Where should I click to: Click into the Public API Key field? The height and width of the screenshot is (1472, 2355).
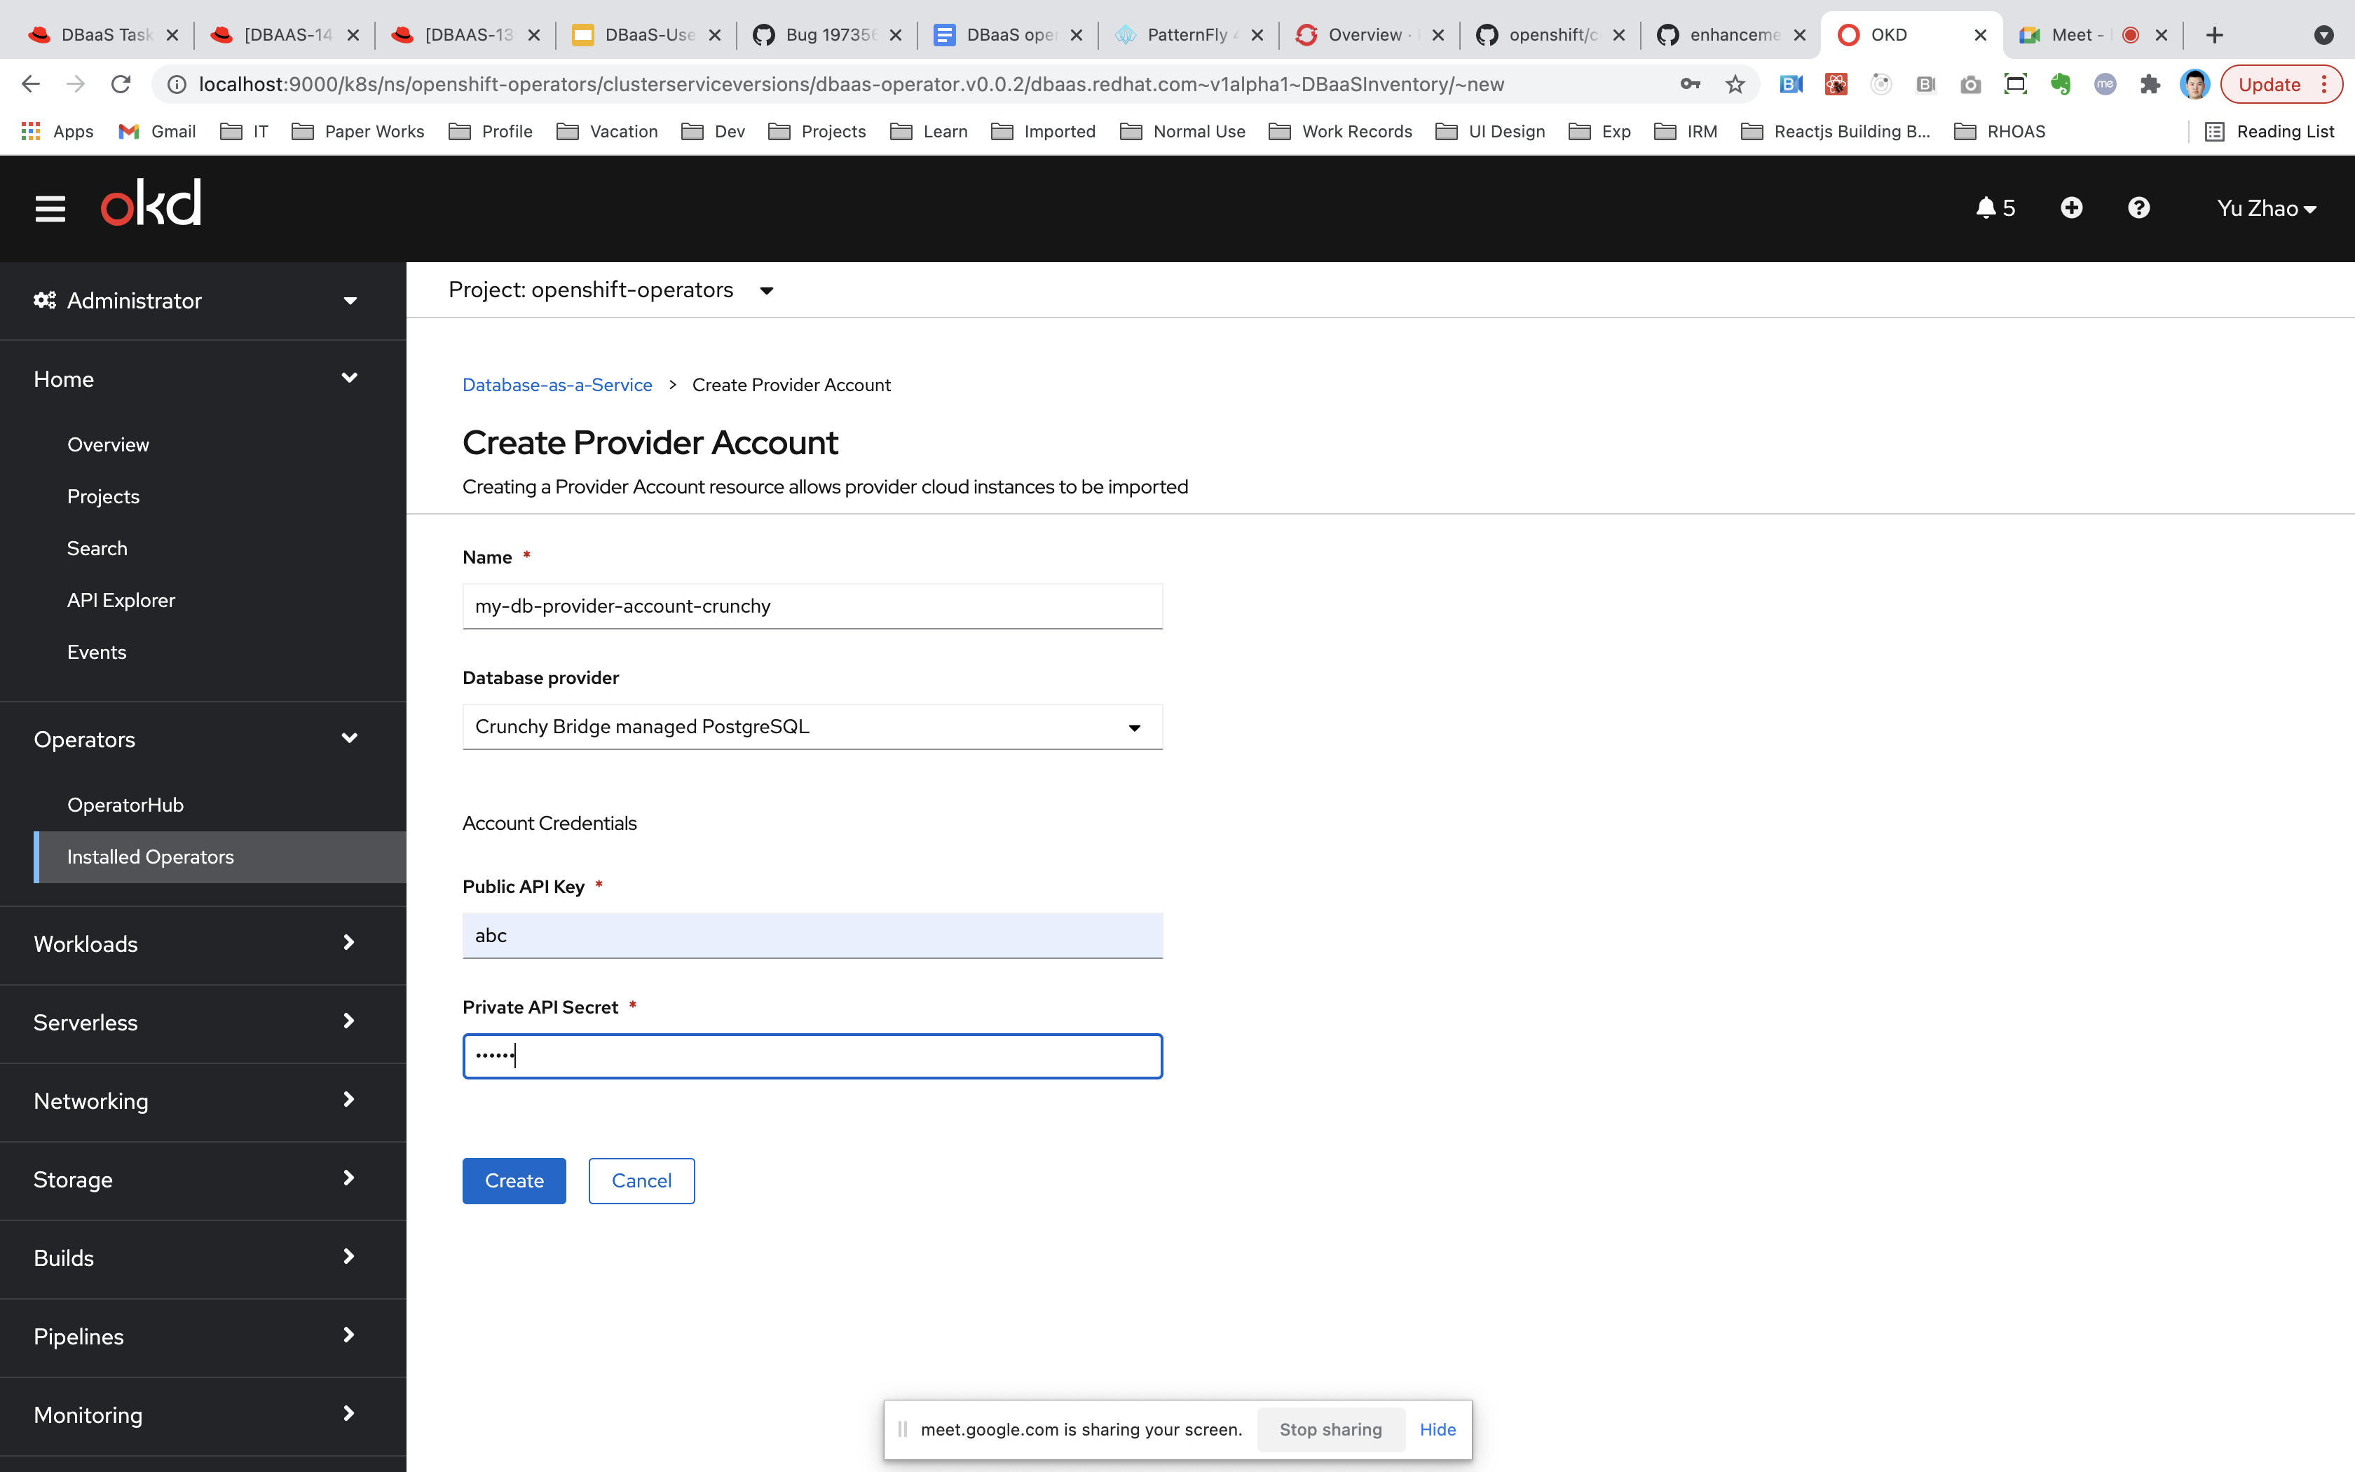tap(812, 936)
